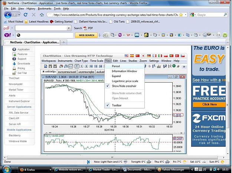Image resolution: width=232 pixels, height=173 pixels.
Task: Click the horizontal page scrollbar thumb
Action: click(x=112, y=157)
